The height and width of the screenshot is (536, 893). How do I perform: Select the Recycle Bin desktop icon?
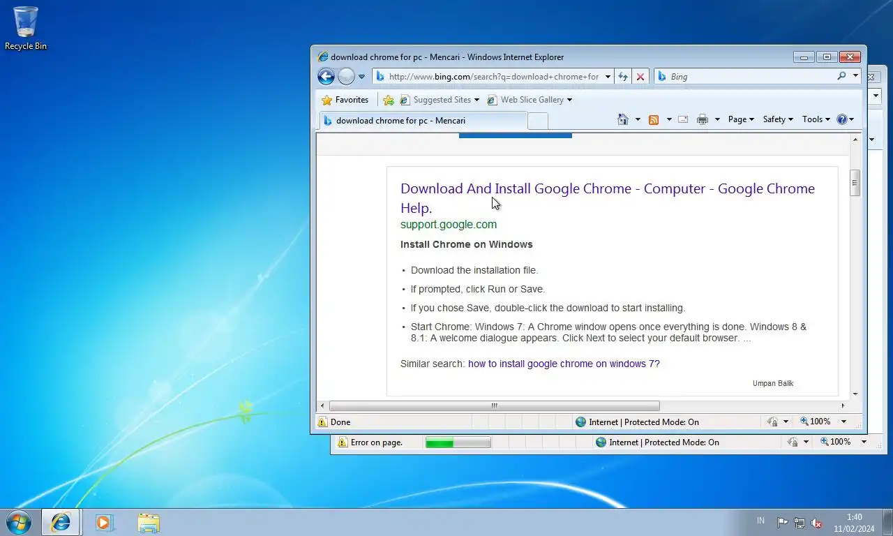[26, 29]
